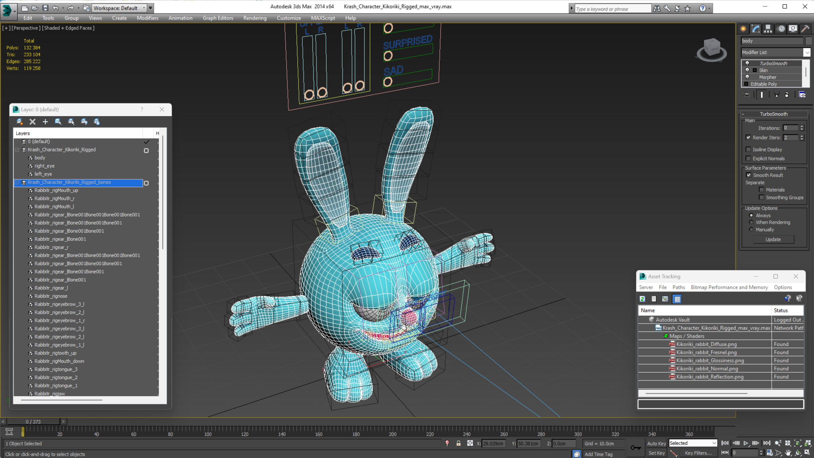The width and height of the screenshot is (814, 458).
Task: Click the Save File toolbar icon
Action: coord(45,8)
